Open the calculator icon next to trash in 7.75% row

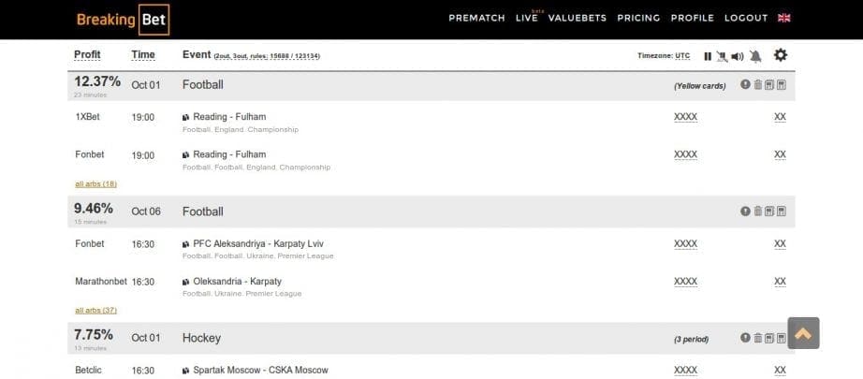point(769,338)
